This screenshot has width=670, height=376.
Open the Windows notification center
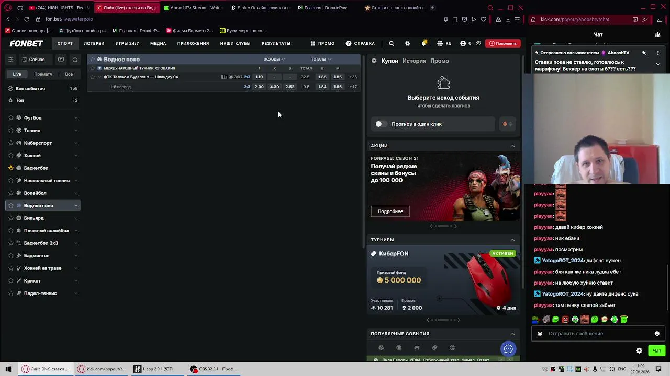658,369
